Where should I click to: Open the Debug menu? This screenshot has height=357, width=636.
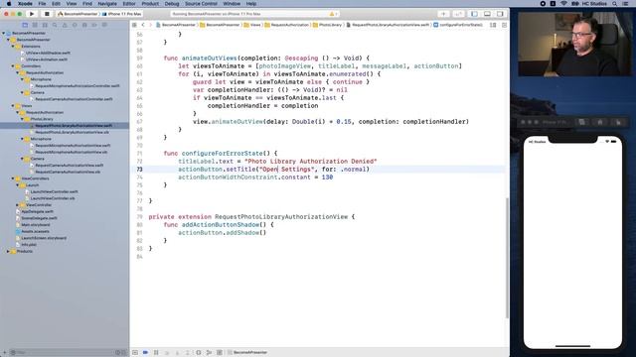(x=172, y=4)
